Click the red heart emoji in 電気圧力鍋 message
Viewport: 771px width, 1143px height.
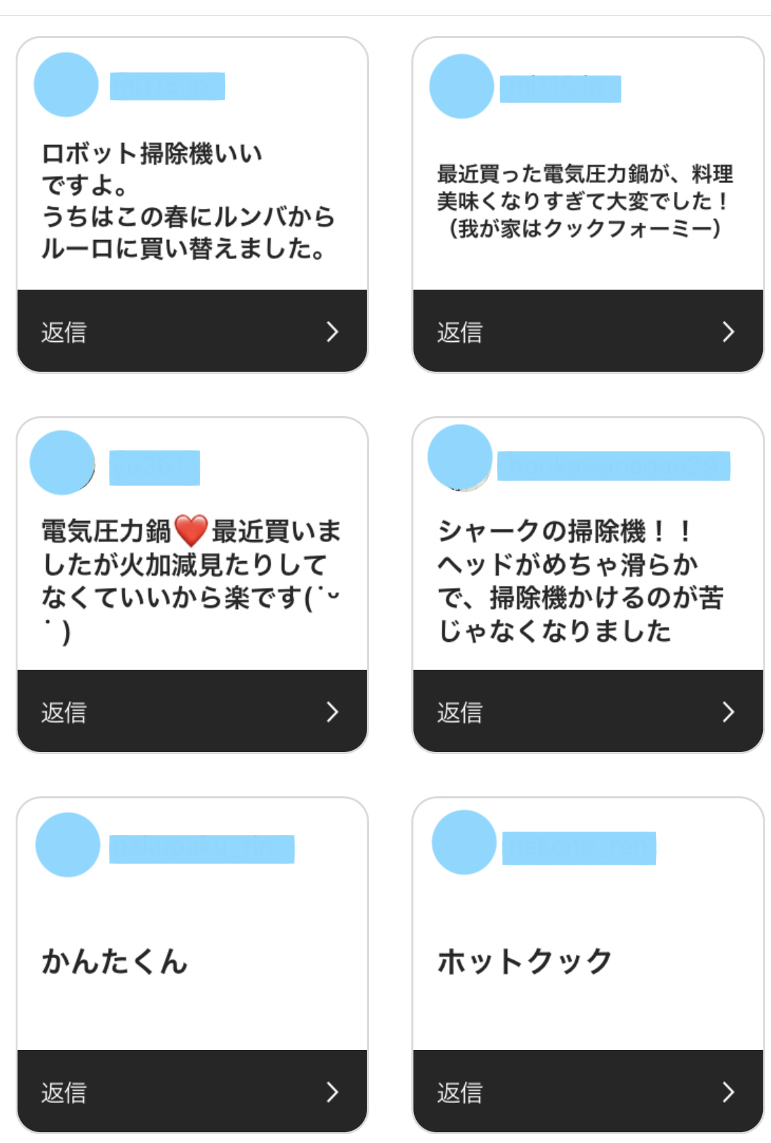(191, 530)
